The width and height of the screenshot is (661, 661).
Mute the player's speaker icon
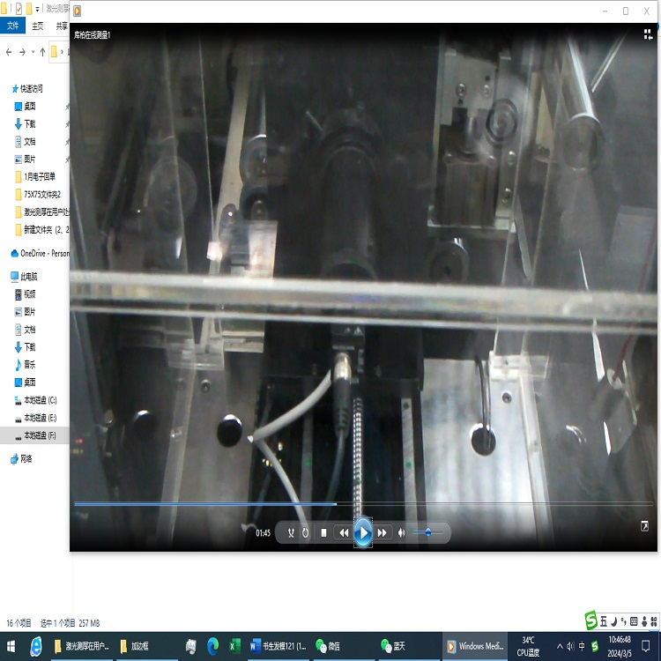402,532
